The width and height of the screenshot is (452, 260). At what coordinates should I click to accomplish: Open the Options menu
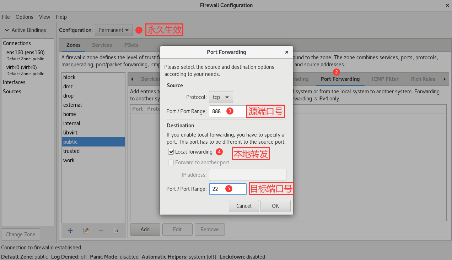tap(25, 17)
